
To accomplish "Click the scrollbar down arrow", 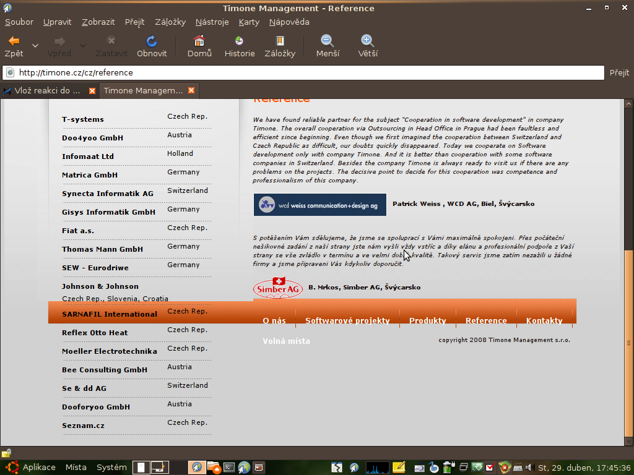I will pyautogui.click(x=628, y=442).
